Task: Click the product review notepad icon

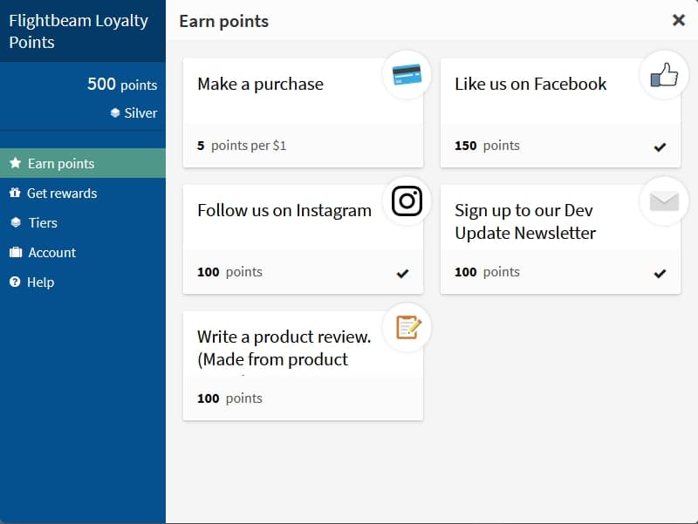Action: tap(407, 328)
